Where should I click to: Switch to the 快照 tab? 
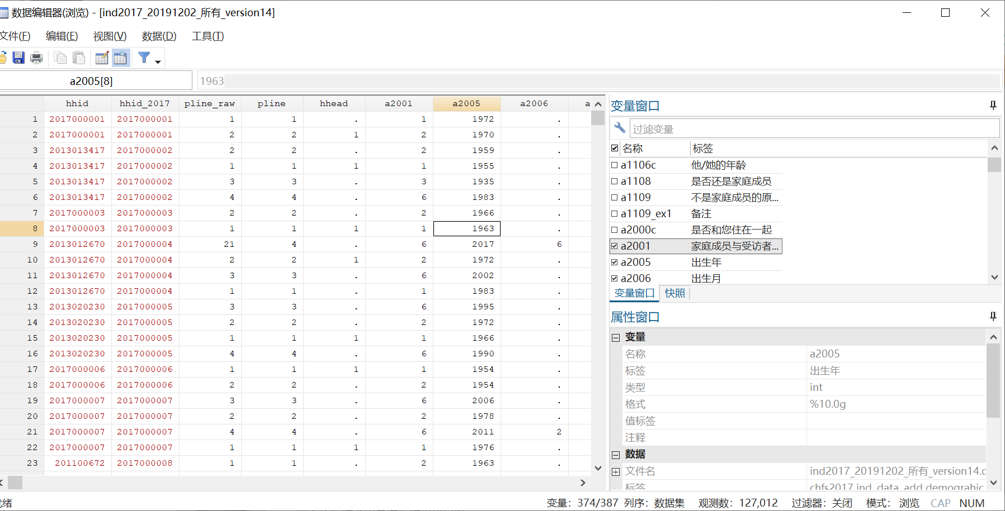[x=674, y=293]
